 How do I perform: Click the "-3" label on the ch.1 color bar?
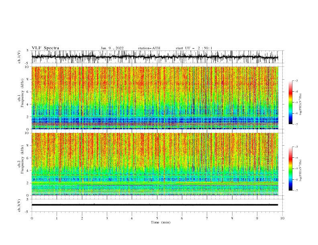pyautogui.click(x=296, y=80)
